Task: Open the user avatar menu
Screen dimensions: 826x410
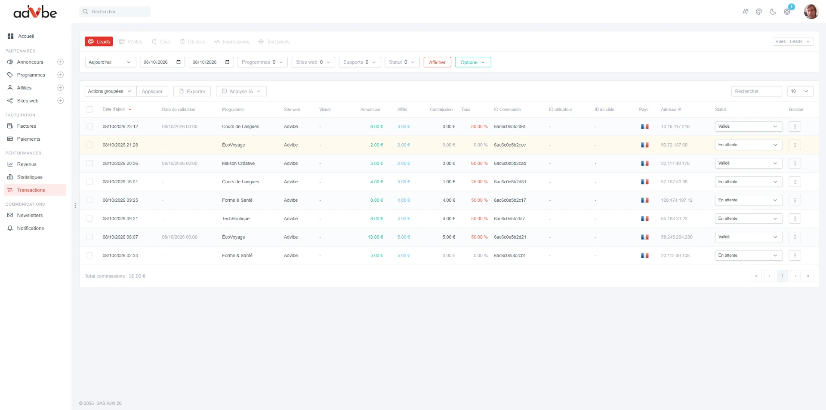Action: click(811, 12)
